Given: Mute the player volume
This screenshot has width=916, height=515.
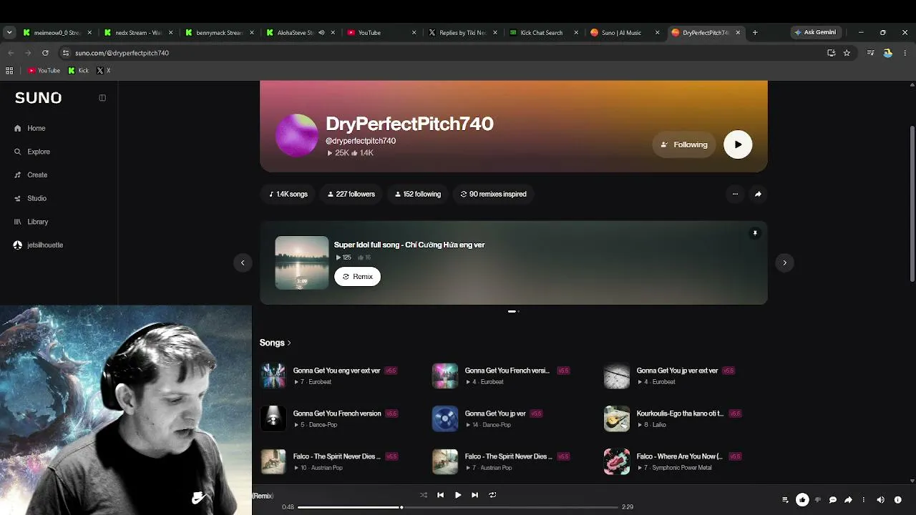Looking at the screenshot, I should (x=881, y=500).
